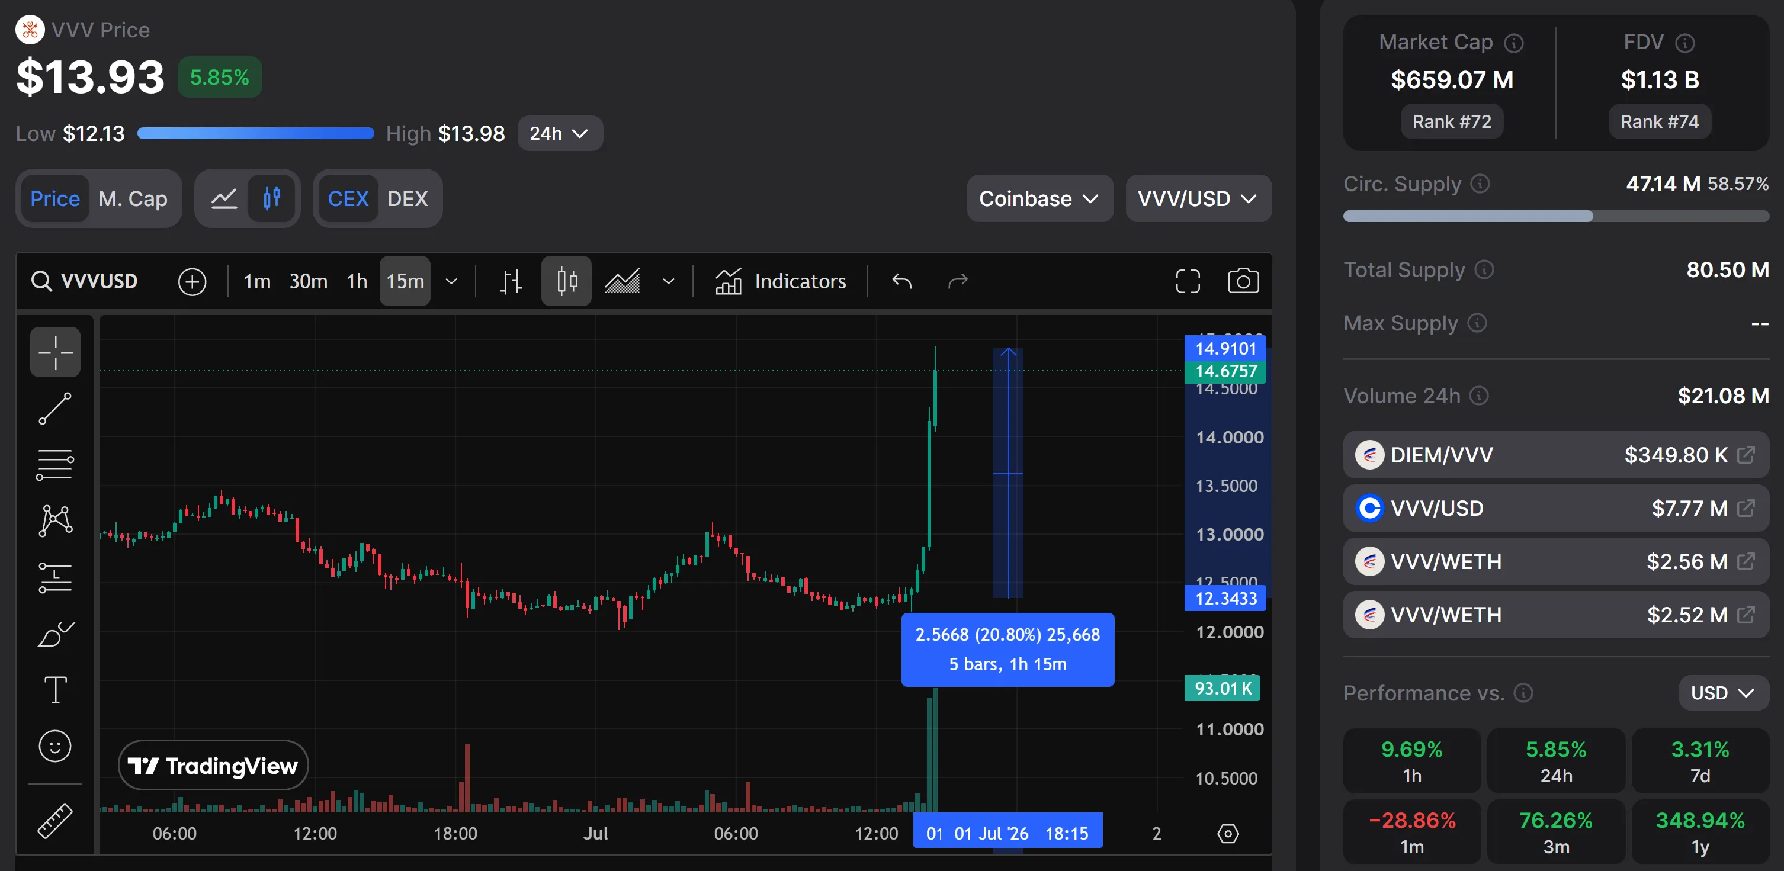Click the 93.01 K volume label
Screen dimensions: 1784x871
tap(1223, 688)
